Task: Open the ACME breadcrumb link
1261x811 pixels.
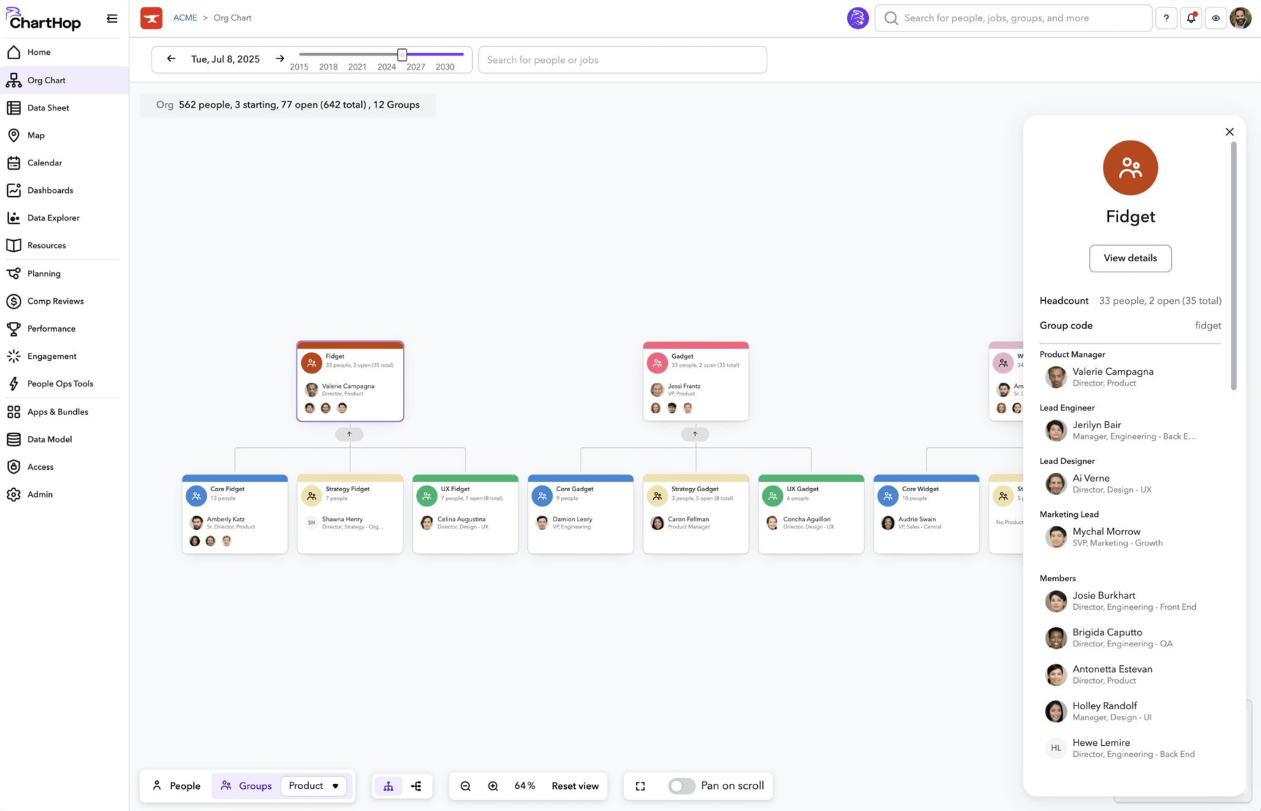Action: (185, 18)
